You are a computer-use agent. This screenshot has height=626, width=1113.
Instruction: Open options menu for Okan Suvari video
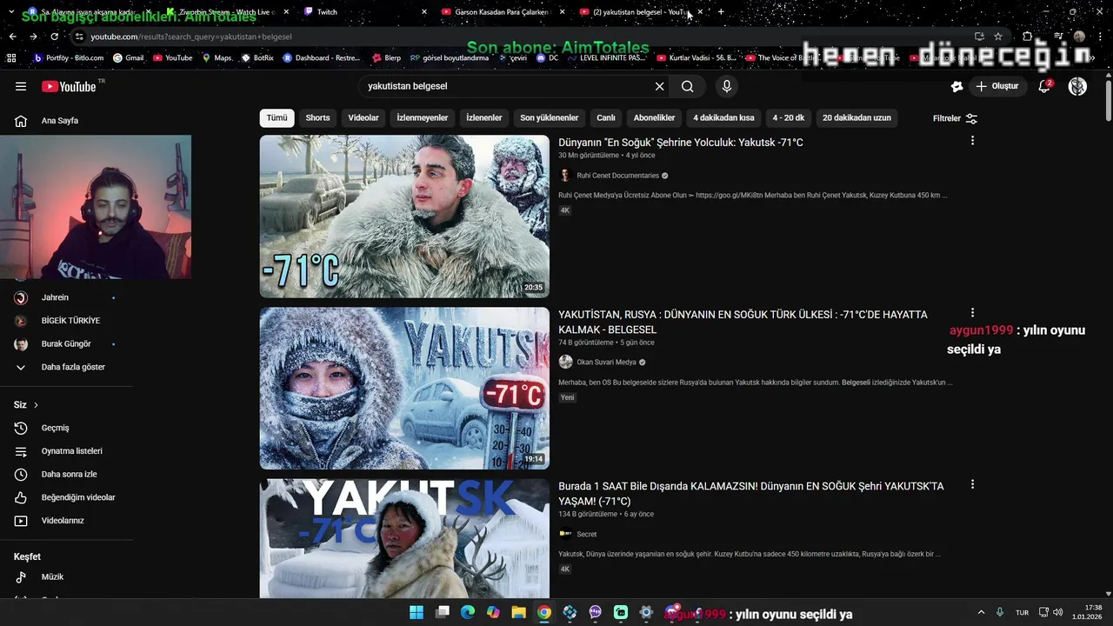(972, 313)
